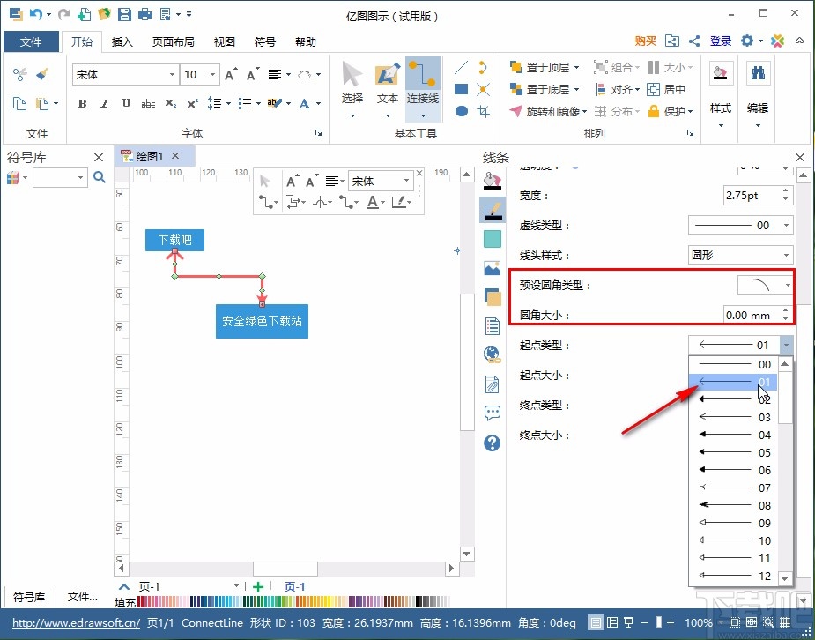Switch to the 视图 view ribbon tab
The image size is (815, 640).
click(224, 41)
